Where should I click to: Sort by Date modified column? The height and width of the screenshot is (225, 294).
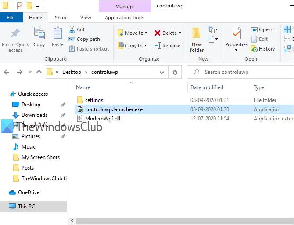click(x=207, y=87)
